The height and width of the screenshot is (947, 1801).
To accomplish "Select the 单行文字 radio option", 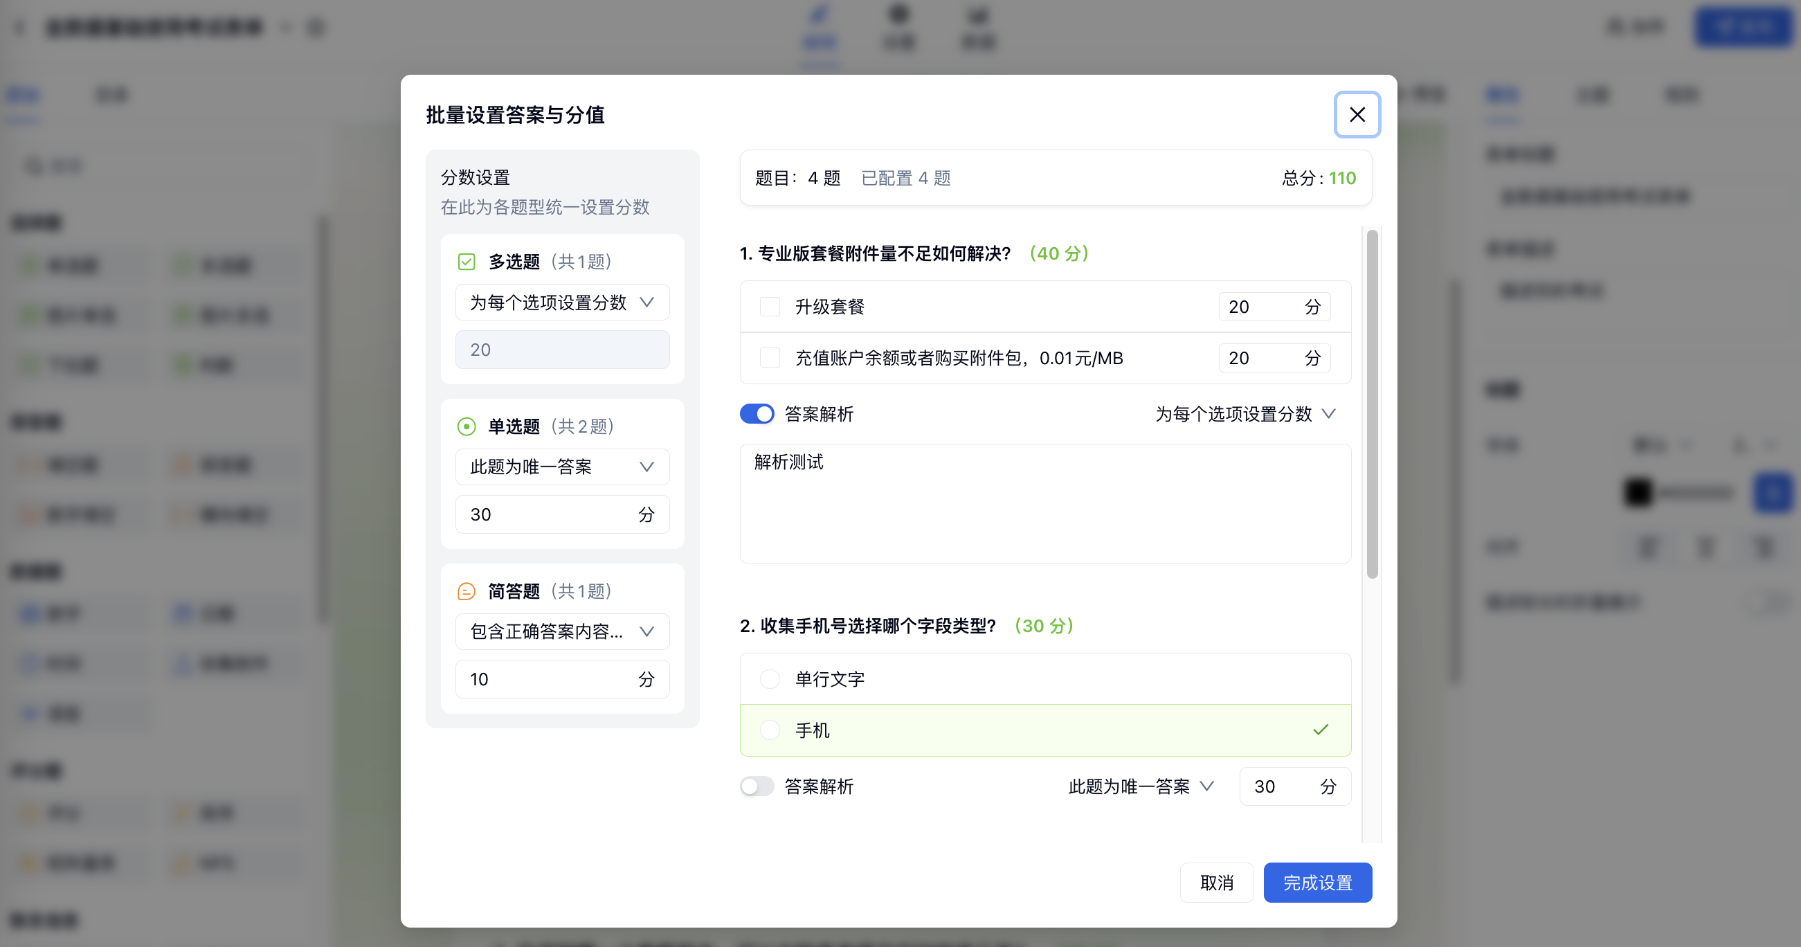I will 770,678.
